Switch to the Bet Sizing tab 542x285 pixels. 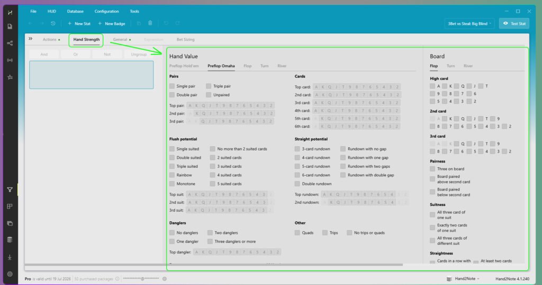coord(185,39)
